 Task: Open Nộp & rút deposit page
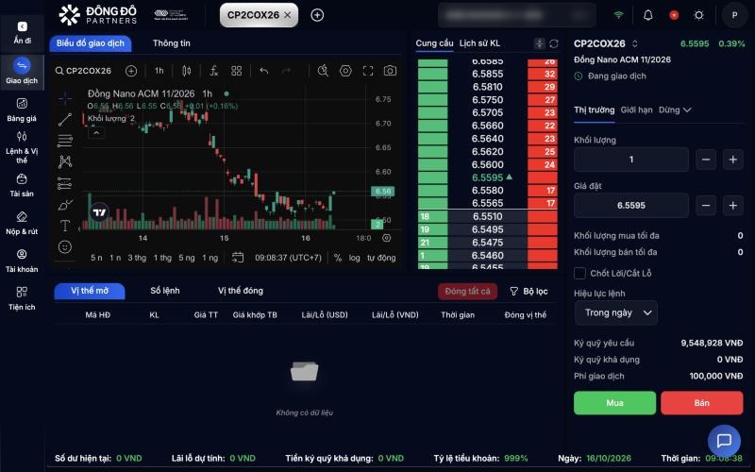22,223
